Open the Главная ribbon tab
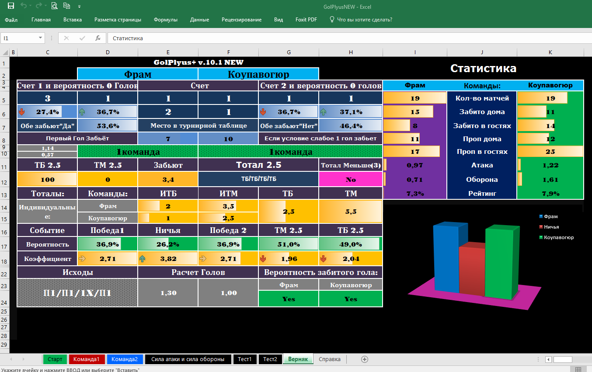592x372 pixels. (41, 20)
